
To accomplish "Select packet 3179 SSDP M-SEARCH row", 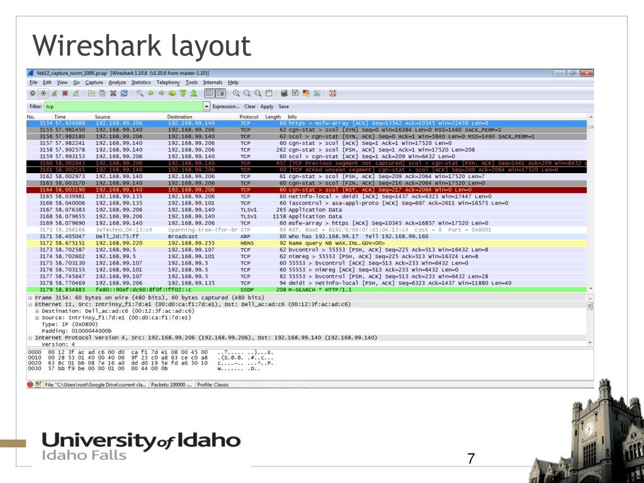I will (307, 290).
